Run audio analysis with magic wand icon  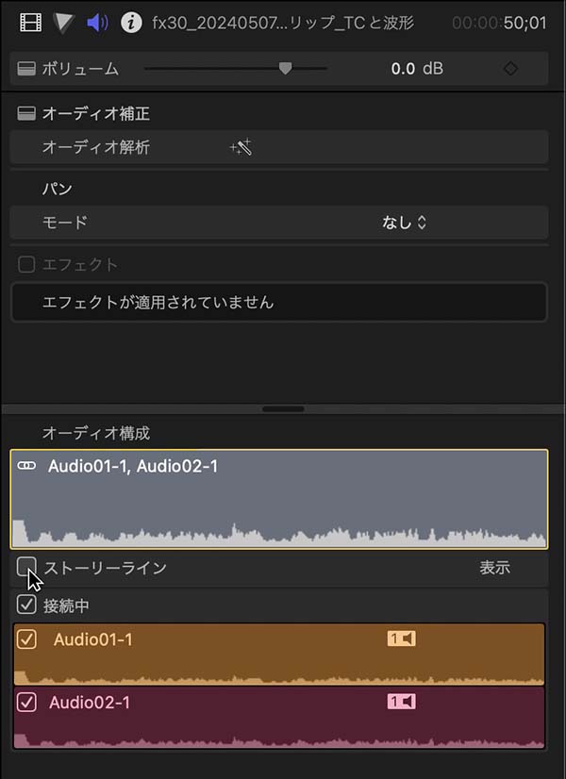pyautogui.click(x=241, y=147)
